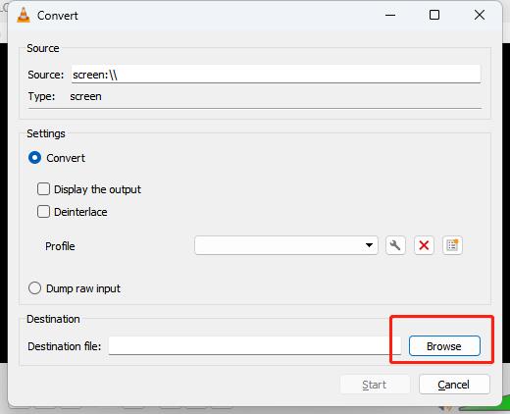Screen dimensions: 510x414
Task: Click the Profile dropdown arrow
Action: pos(369,245)
